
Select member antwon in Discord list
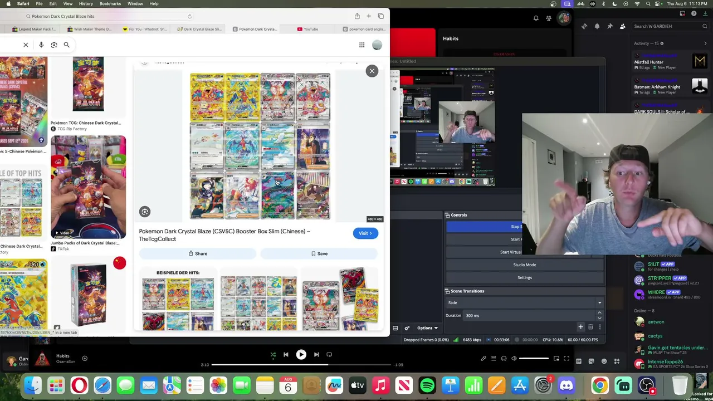click(x=656, y=322)
